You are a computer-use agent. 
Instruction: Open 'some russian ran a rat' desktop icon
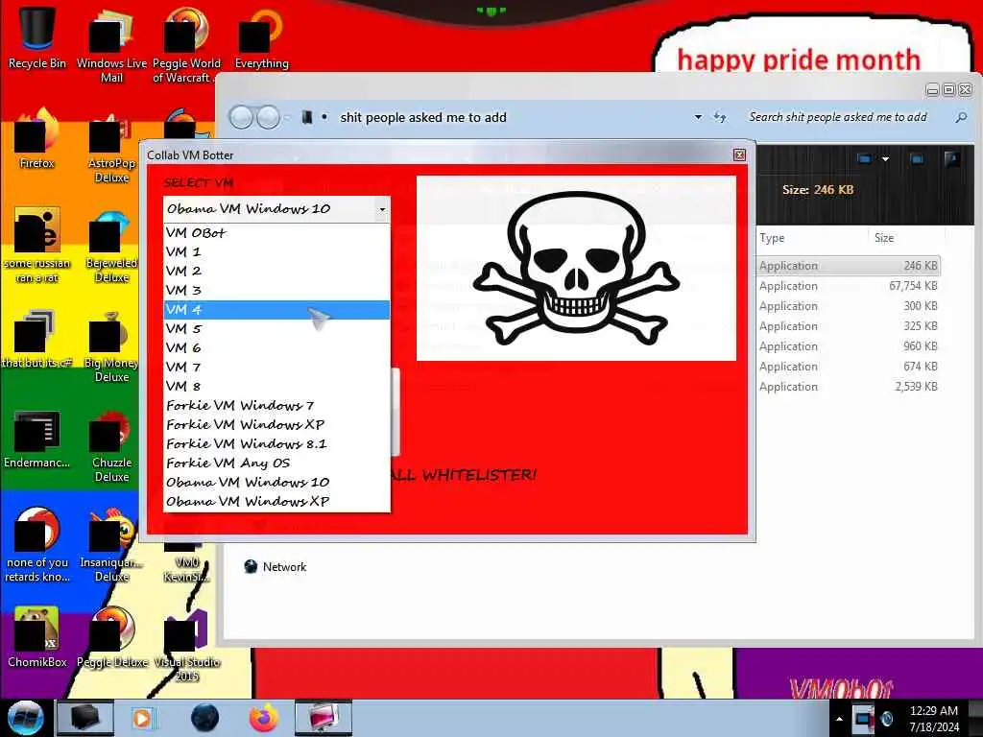click(37, 245)
